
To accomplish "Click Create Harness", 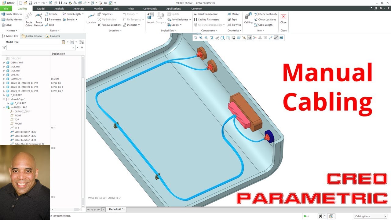I will click(11, 14).
